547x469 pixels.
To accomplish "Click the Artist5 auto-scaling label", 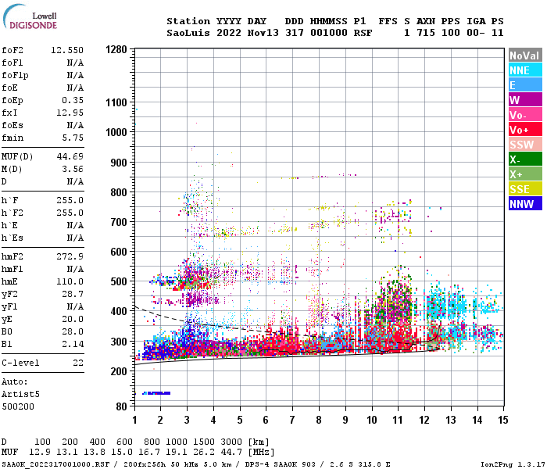I will [x=20, y=394].
